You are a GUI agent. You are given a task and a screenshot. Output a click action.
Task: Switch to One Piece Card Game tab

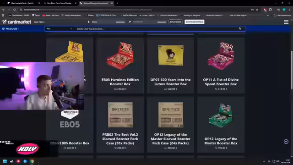point(60,3)
